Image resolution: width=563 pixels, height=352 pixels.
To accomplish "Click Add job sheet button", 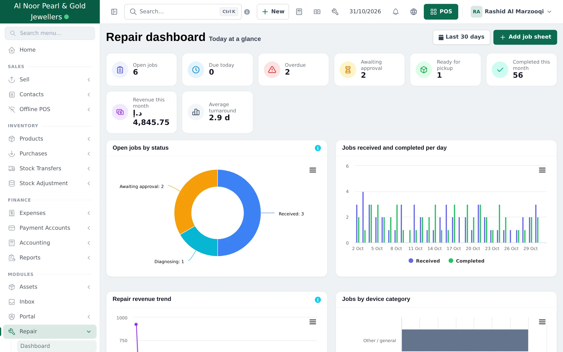I will (x=525, y=37).
